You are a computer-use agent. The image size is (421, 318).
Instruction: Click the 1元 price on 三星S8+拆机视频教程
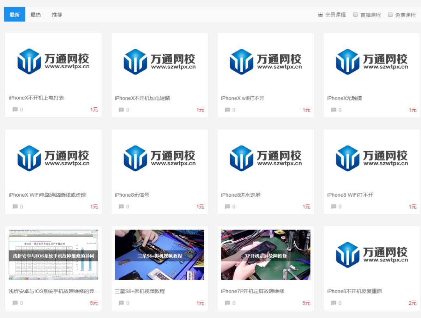200,303
